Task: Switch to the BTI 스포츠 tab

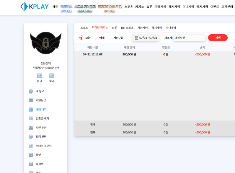Action: 127,28
